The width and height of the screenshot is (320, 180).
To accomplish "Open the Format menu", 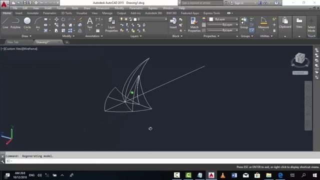I will (x=61, y=8).
